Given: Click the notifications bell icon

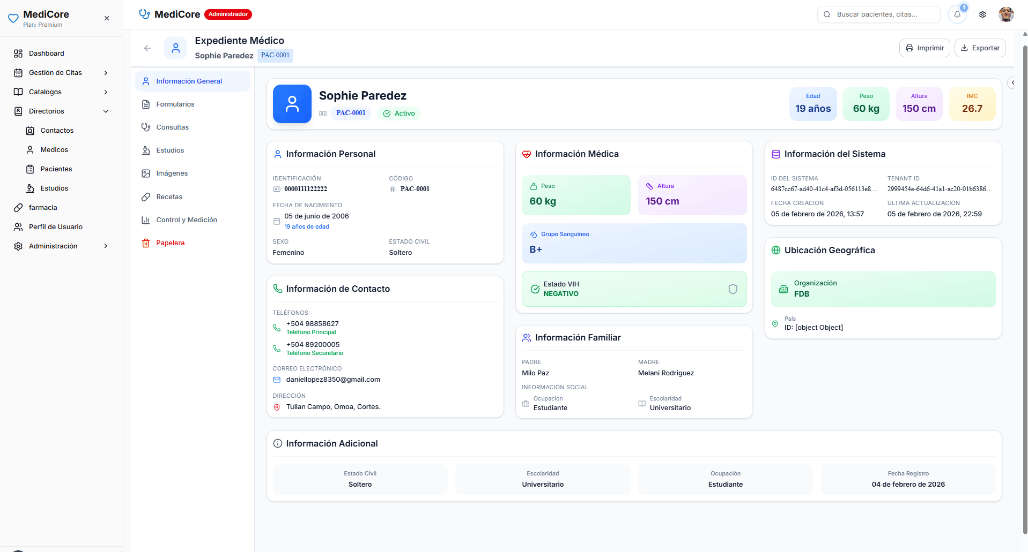Looking at the screenshot, I should pos(957,14).
